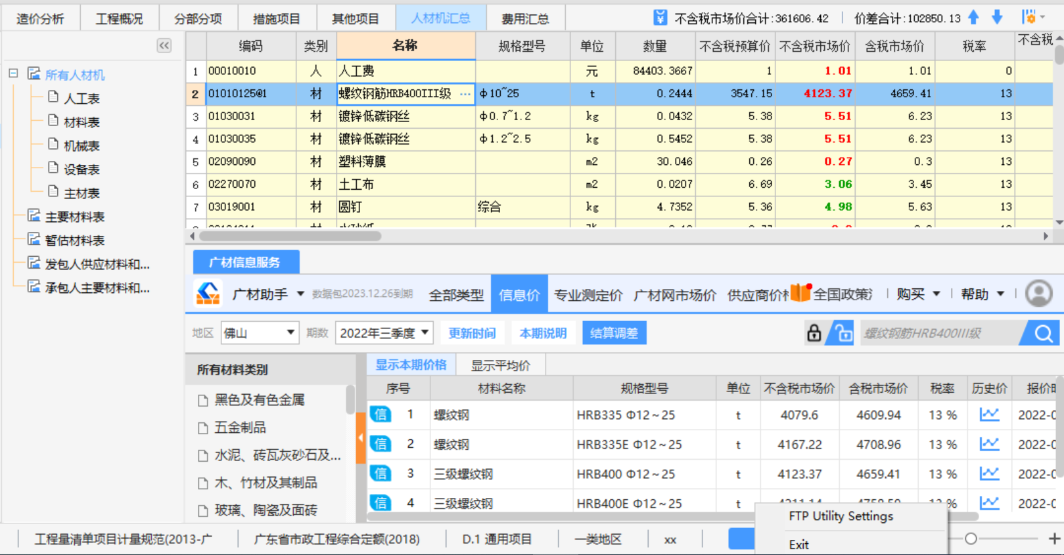Select 材料表 in the tree
This screenshot has height=555, width=1064.
tap(81, 122)
